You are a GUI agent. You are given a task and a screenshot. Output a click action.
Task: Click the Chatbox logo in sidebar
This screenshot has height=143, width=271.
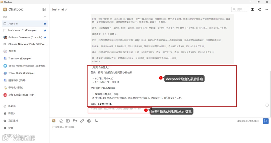[x=5, y=9]
